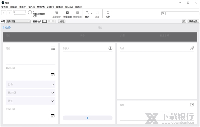200x127 pixels.
Task: Open the 记录(R) menu
Action: (50, 7)
